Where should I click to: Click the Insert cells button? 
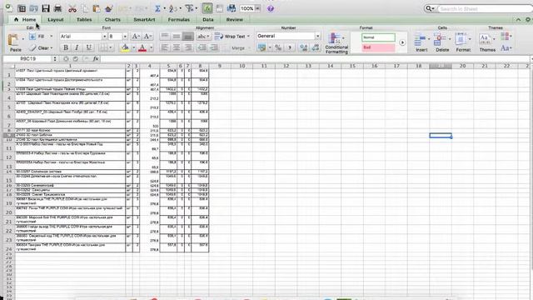click(x=421, y=42)
